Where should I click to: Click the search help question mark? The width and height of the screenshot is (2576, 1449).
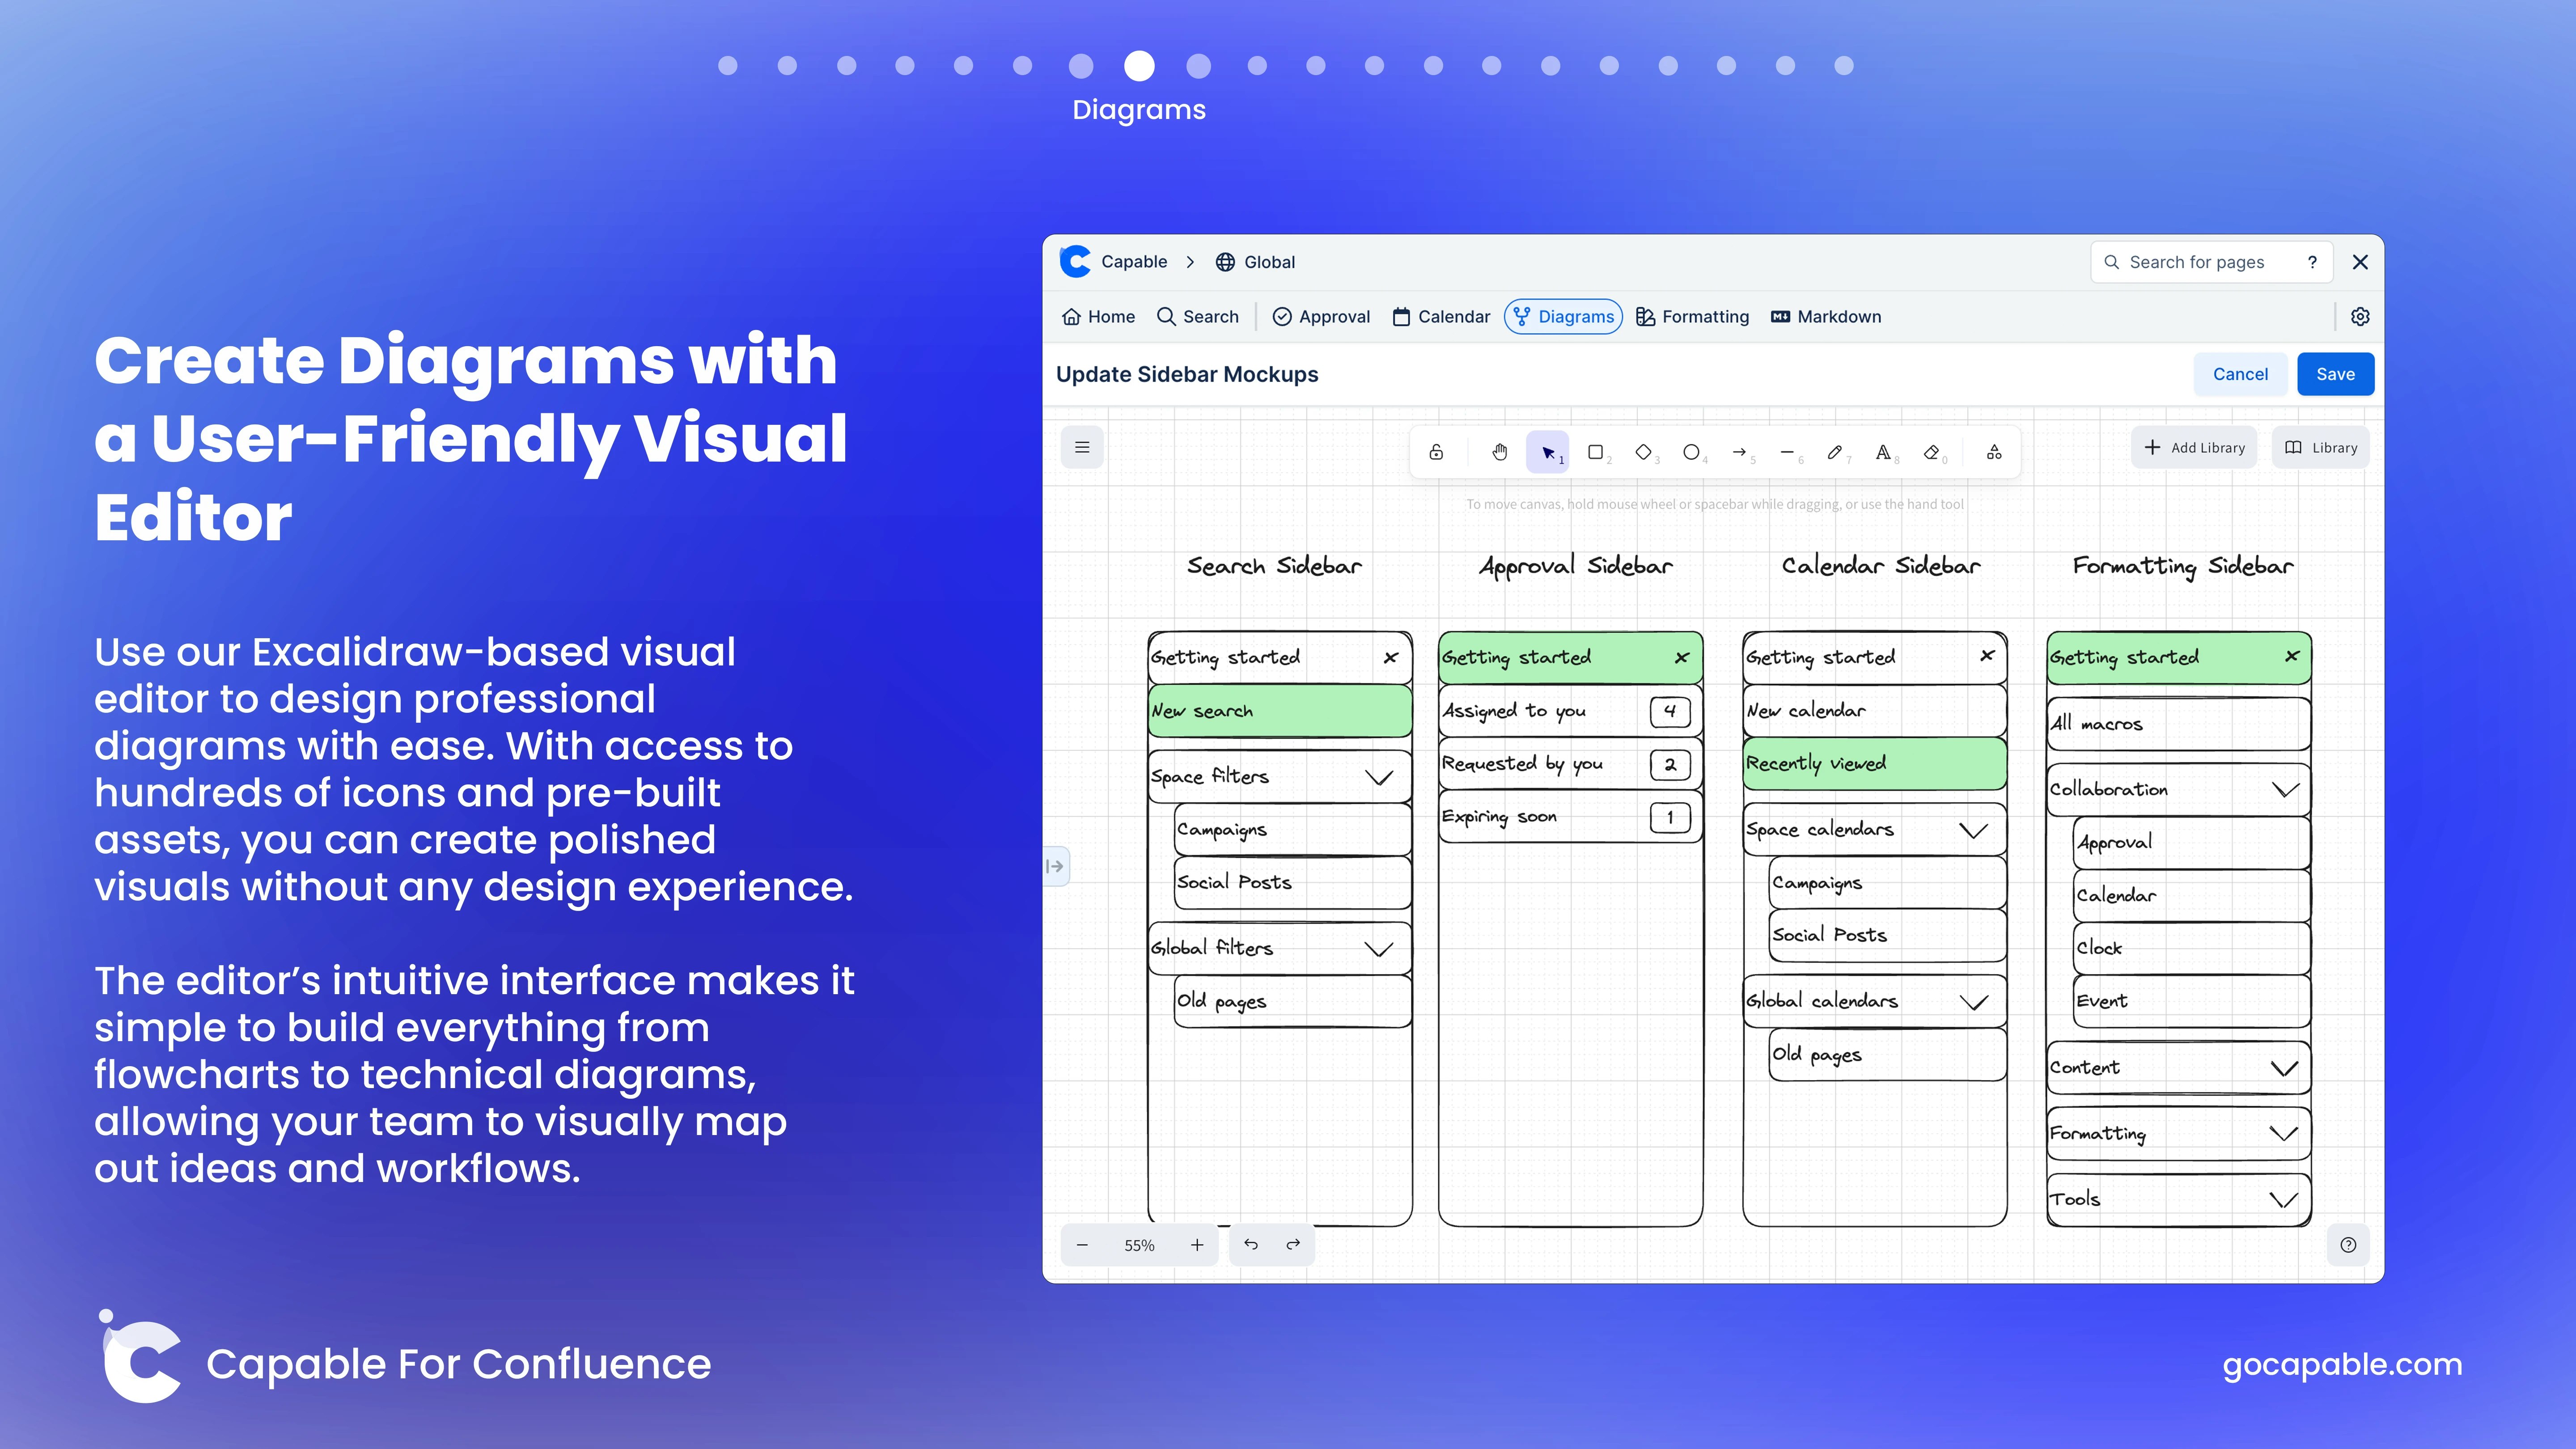2312,262
